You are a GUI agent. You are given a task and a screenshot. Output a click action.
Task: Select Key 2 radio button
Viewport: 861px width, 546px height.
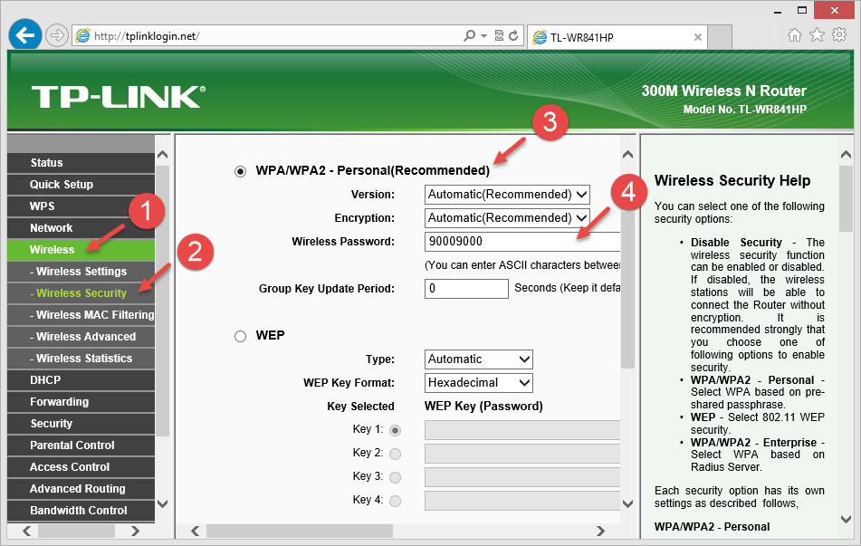(395, 454)
